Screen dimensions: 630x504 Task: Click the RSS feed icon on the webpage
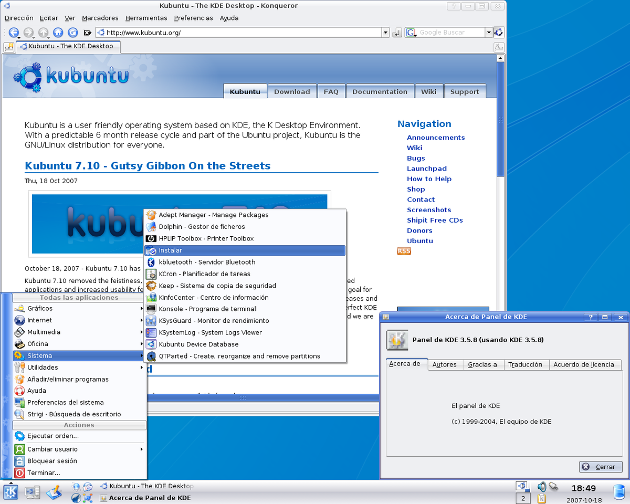404,251
